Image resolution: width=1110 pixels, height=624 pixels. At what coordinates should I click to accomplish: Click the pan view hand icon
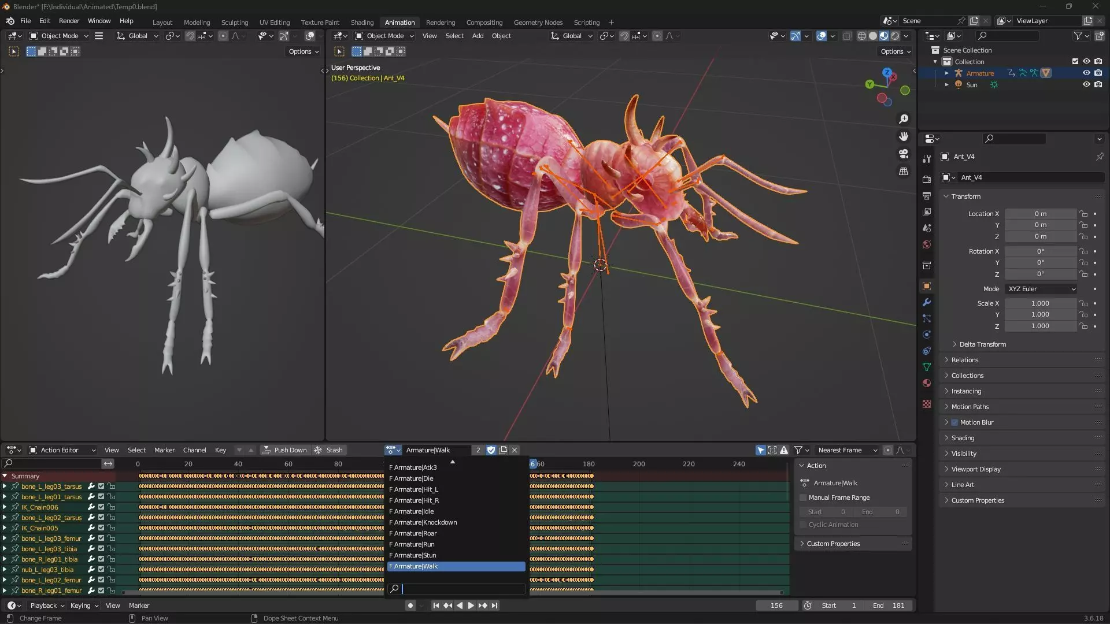pyautogui.click(x=904, y=136)
